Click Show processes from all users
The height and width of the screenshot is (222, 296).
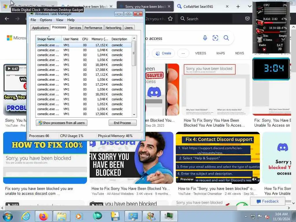(x=62, y=123)
